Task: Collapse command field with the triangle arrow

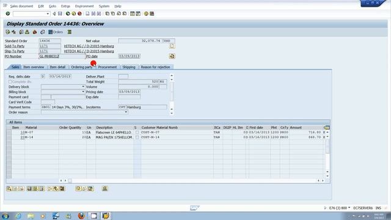Action: 54,13
